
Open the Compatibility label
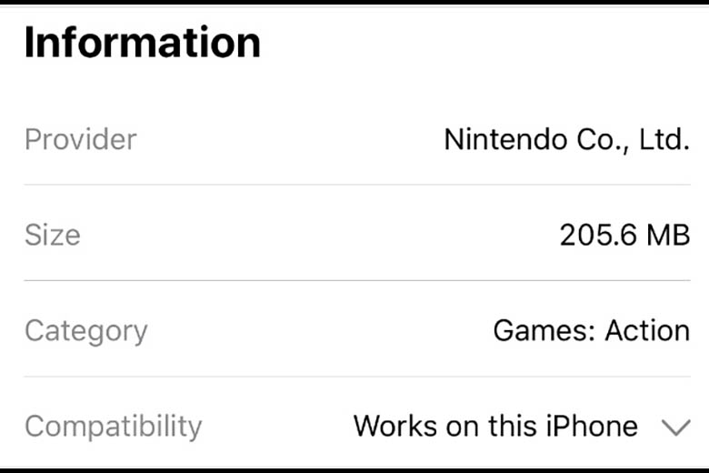click(x=113, y=427)
